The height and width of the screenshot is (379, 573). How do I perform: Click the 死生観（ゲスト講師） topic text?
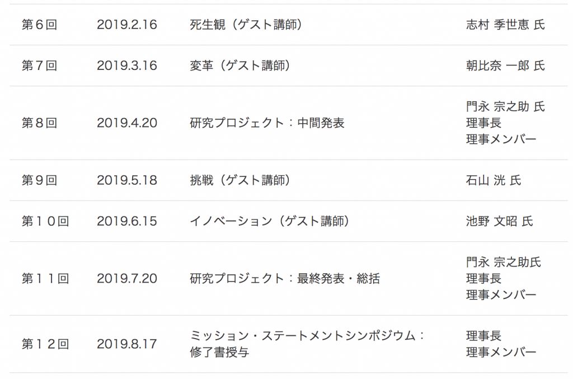pos(246,25)
